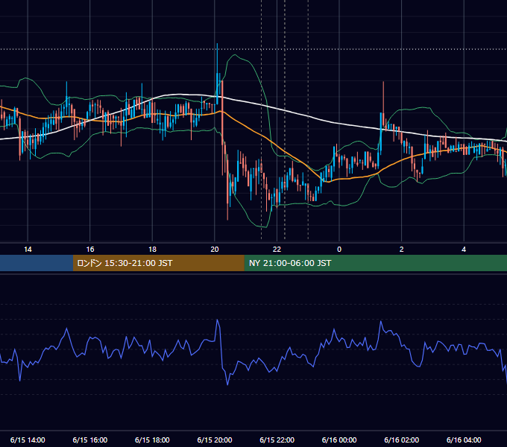Screen dimensions: 507x447
Task: Click the ロンドン 15:30-21:00 JST session bar
Action: coord(158,263)
